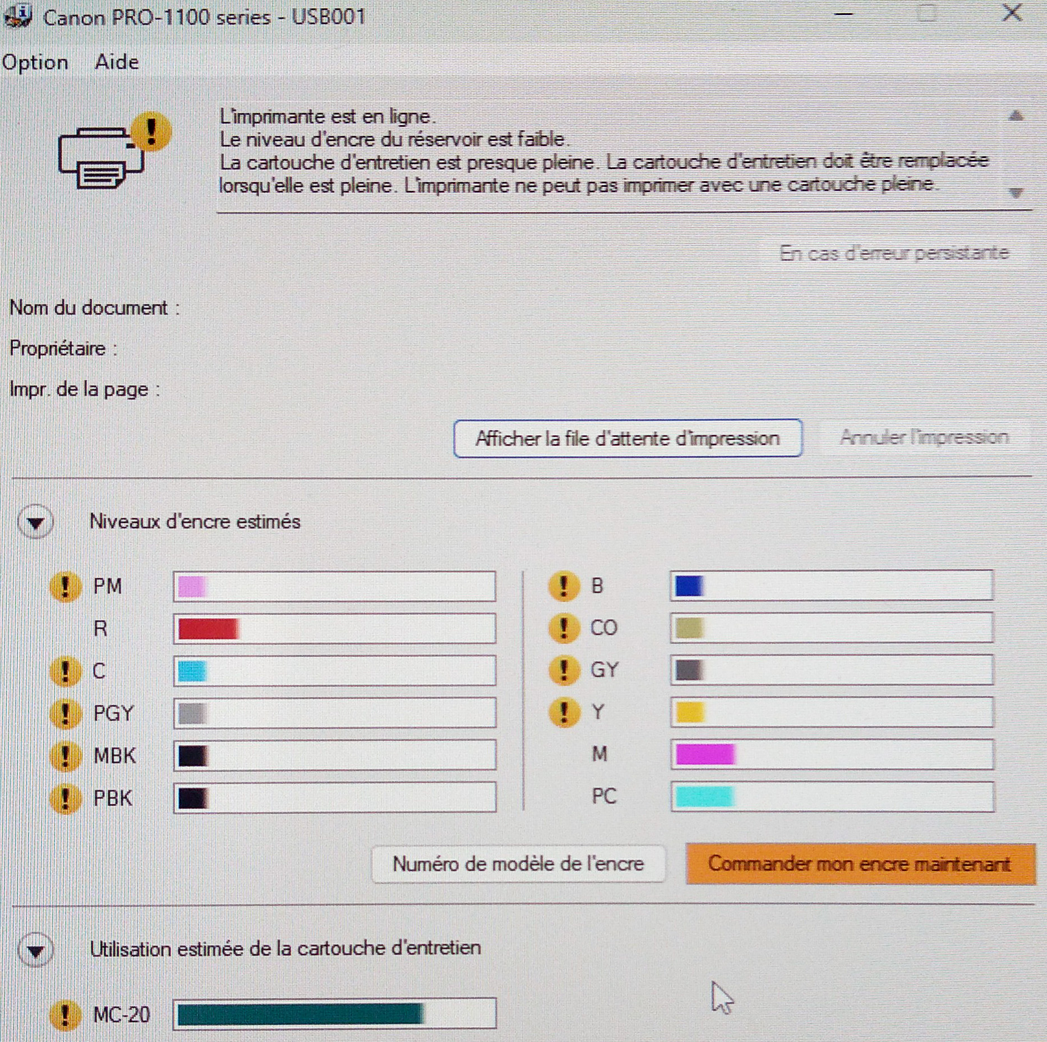Open the Aide menu

117,62
